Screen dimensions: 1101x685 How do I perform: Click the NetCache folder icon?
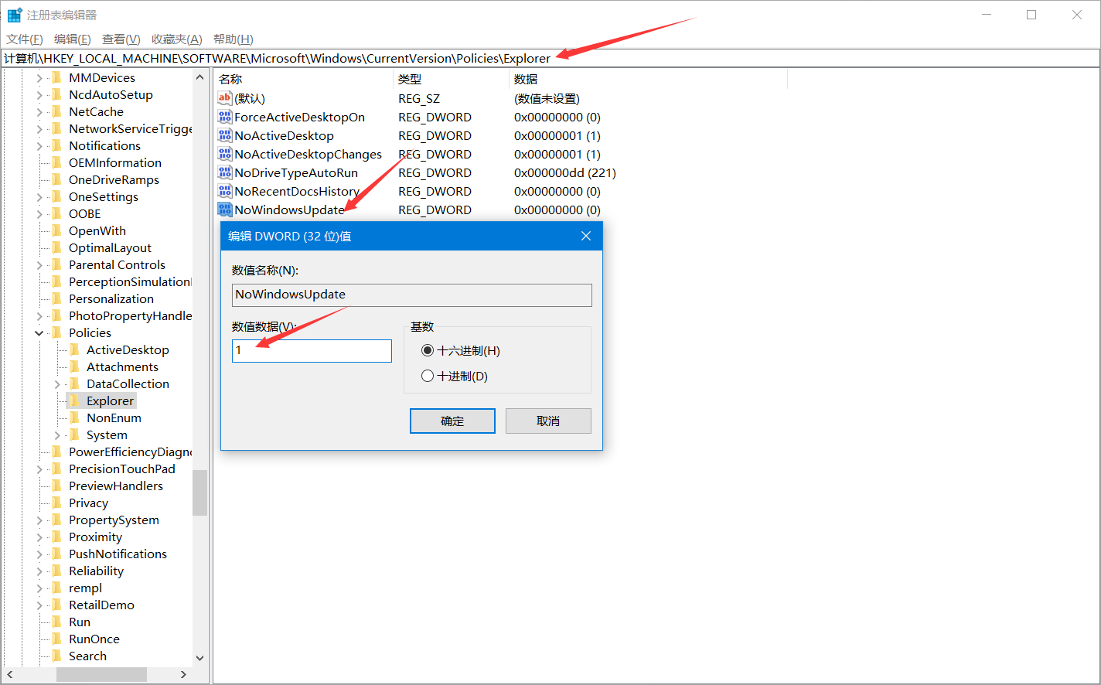56,111
